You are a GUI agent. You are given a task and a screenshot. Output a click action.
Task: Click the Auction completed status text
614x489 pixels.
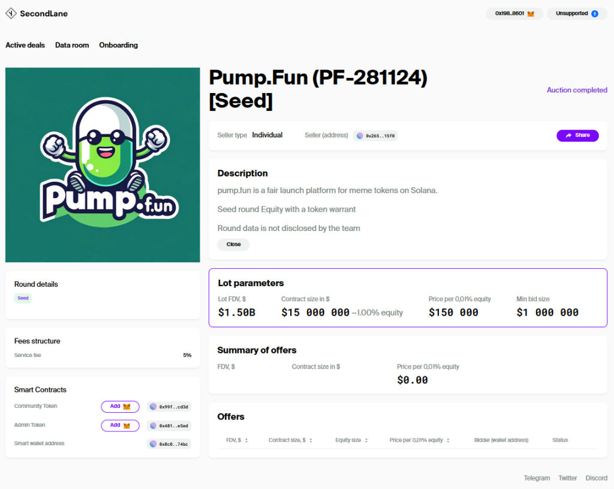(x=577, y=90)
